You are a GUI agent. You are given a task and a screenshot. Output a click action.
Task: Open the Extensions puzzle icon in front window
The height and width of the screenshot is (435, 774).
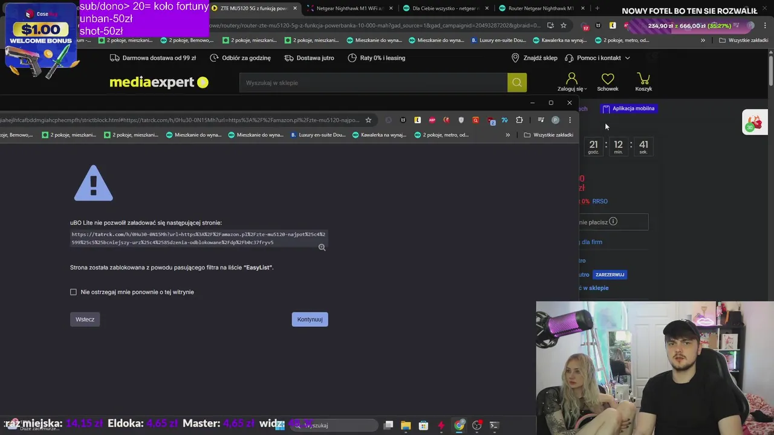[519, 120]
